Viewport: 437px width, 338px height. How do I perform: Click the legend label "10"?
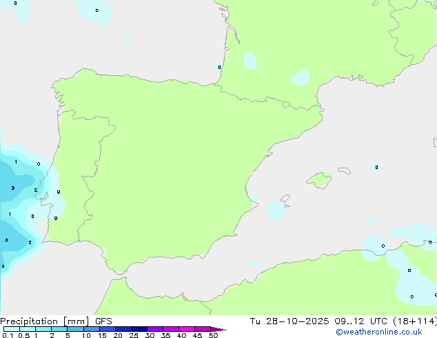pyautogui.click(x=86, y=335)
